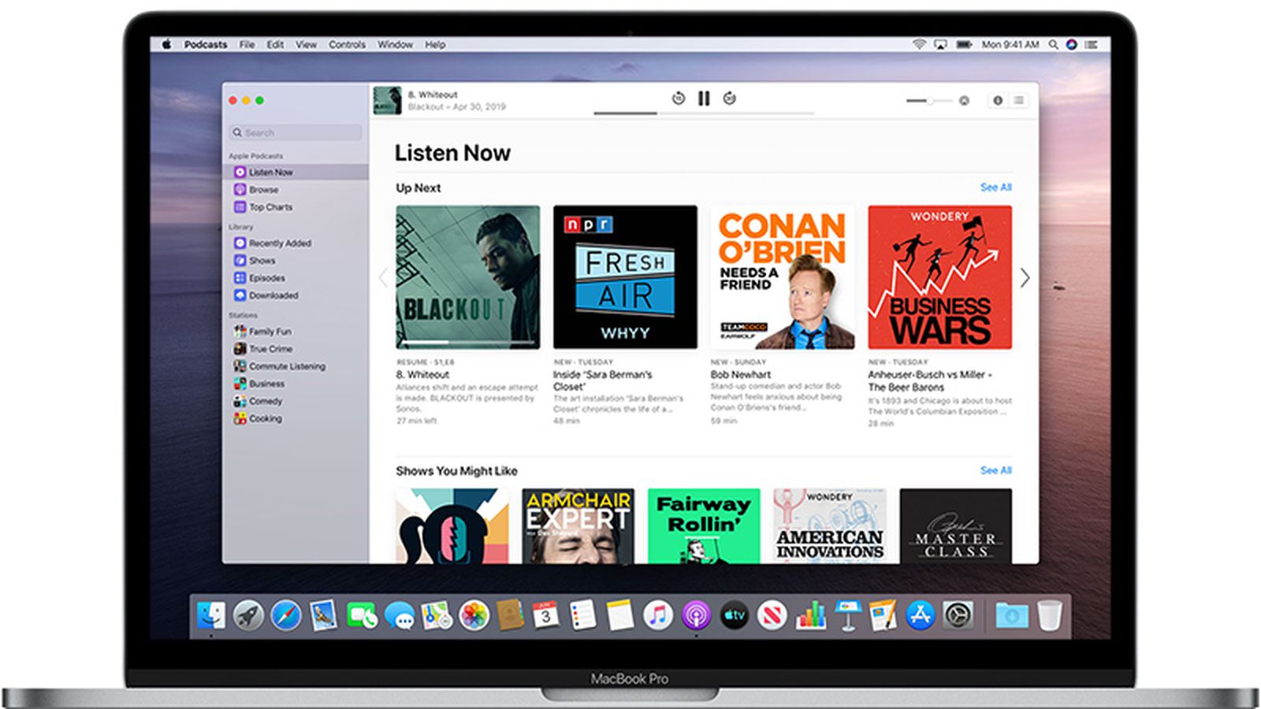Click the Wi-Fi status icon in menu bar
The height and width of the screenshot is (709, 1261).
tap(919, 45)
